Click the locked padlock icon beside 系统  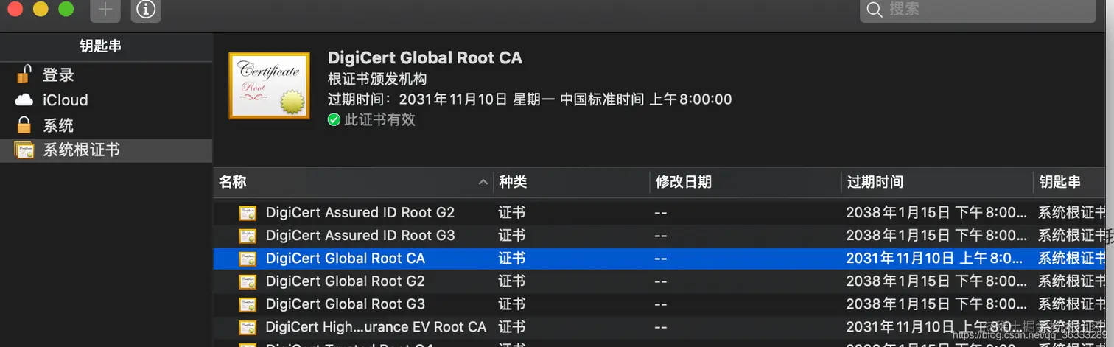point(24,125)
